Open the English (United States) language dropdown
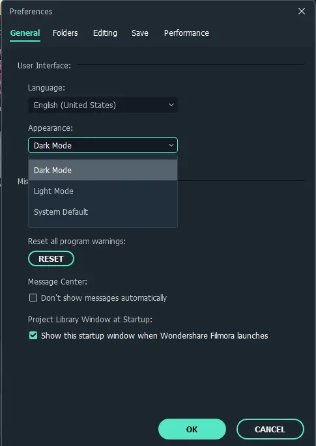 pos(103,105)
